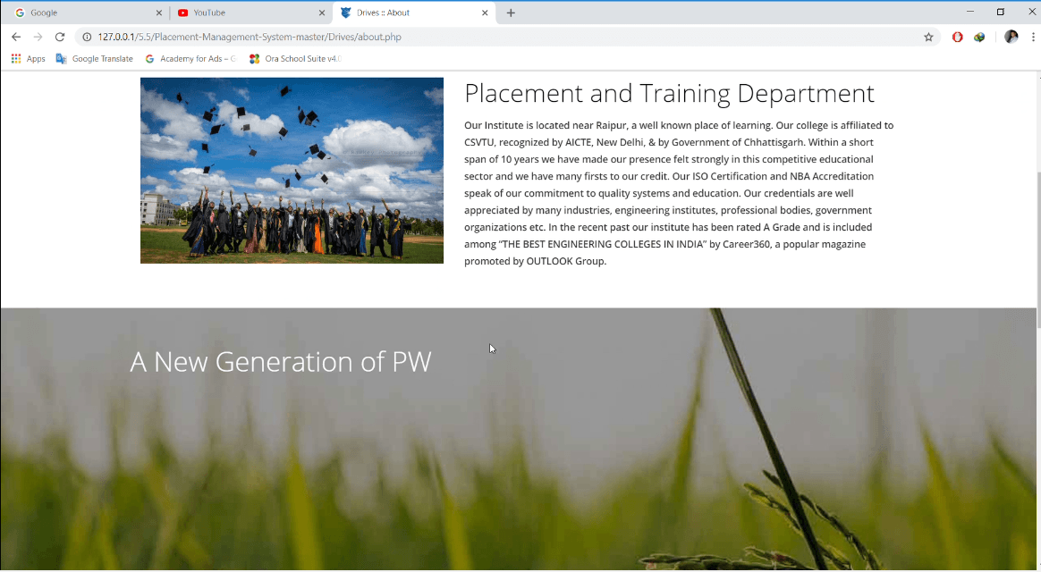The height and width of the screenshot is (572, 1041).
Task: Click the address bar URL field
Action: pyautogui.click(x=447, y=37)
